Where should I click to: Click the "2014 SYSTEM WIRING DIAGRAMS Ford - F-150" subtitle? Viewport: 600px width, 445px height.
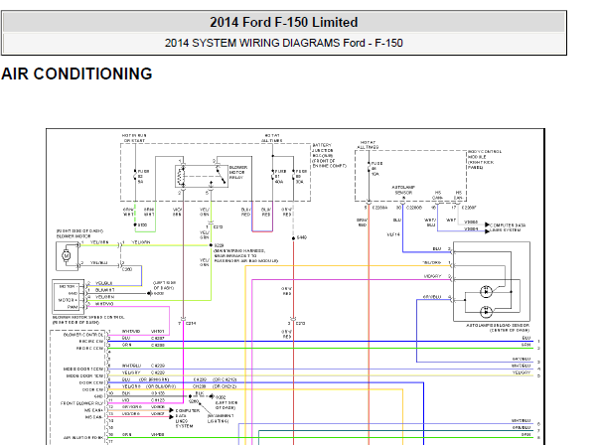[x=283, y=43]
